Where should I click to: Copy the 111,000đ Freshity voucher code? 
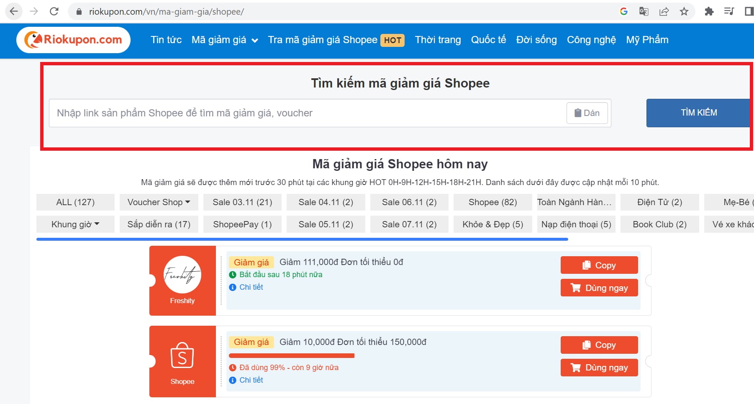coord(599,265)
